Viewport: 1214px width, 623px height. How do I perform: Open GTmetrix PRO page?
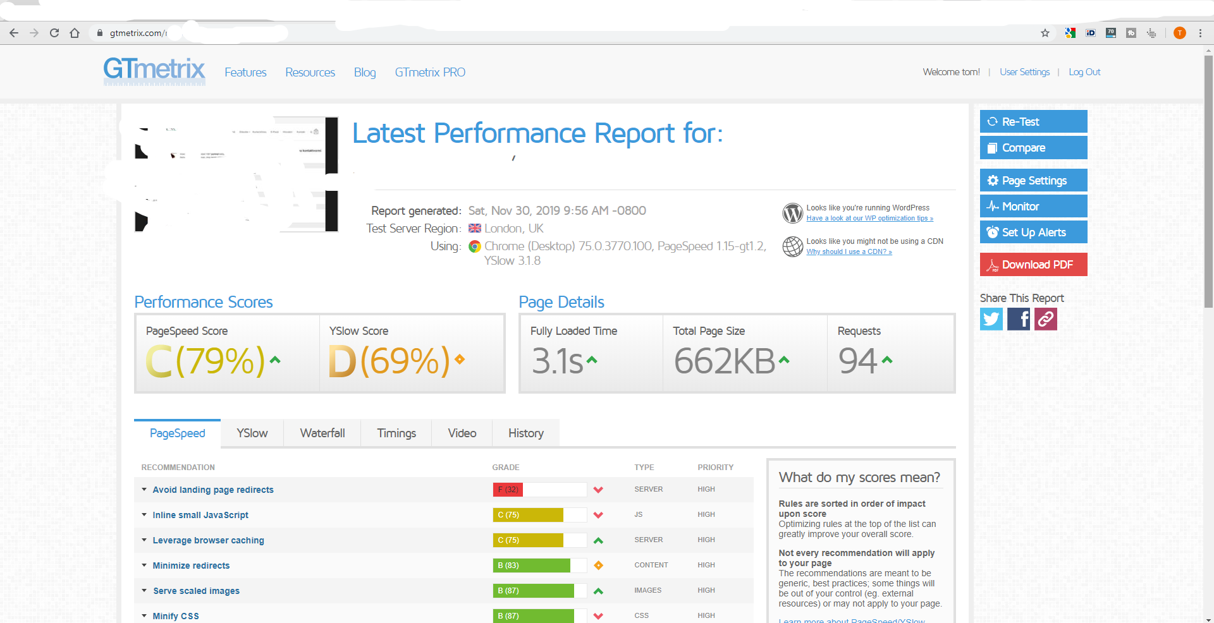pyautogui.click(x=430, y=73)
